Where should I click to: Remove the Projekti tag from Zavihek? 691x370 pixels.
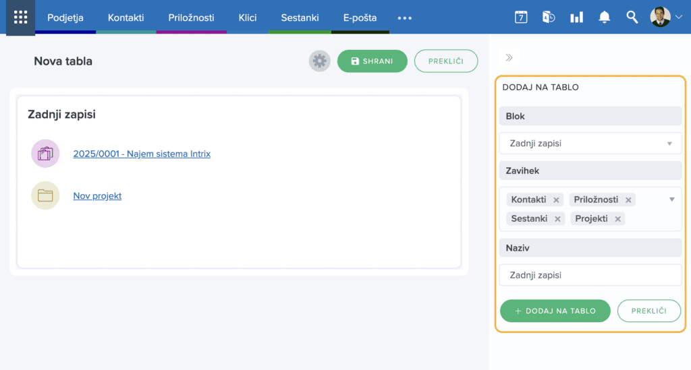tap(617, 219)
